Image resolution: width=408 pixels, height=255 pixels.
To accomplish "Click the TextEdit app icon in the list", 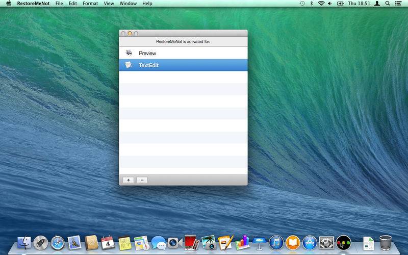I will pos(129,65).
